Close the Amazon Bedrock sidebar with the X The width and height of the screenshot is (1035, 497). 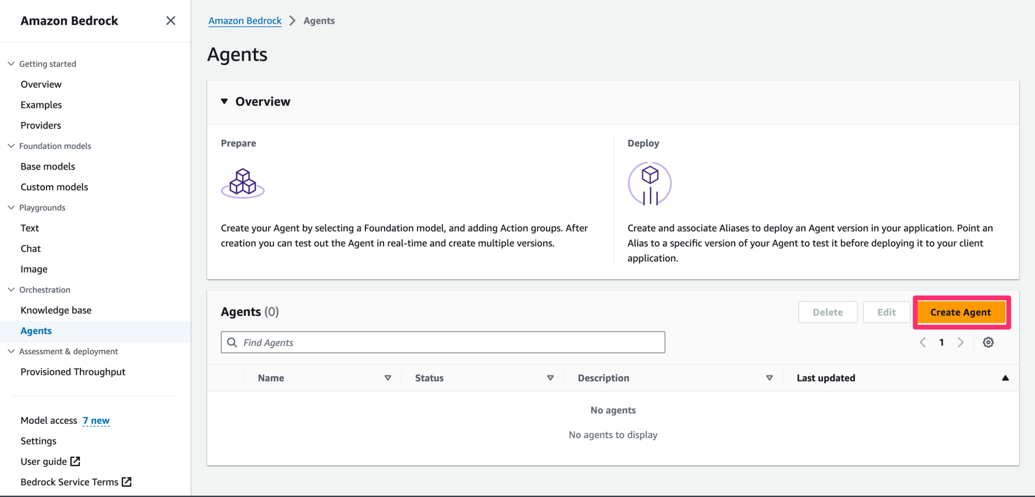171,21
